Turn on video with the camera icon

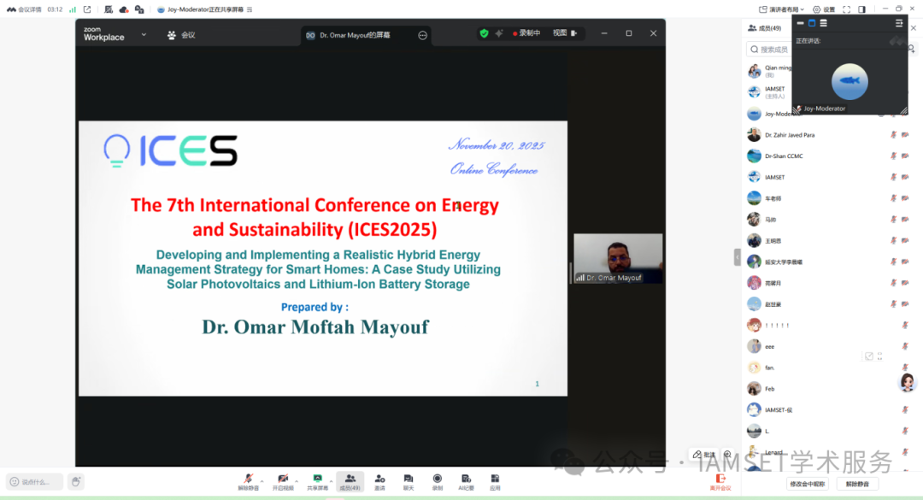pyautogui.click(x=282, y=479)
